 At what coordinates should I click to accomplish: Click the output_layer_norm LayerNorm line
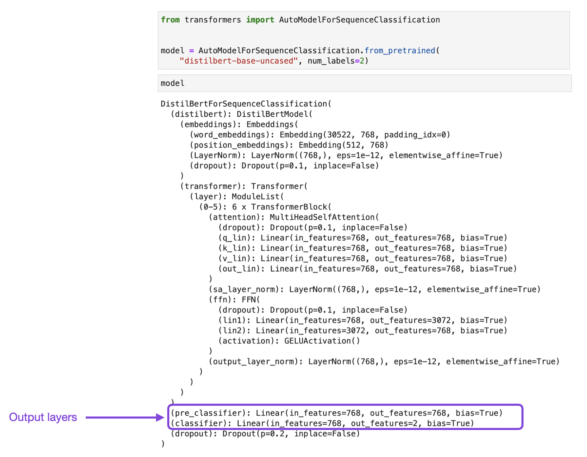point(384,362)
